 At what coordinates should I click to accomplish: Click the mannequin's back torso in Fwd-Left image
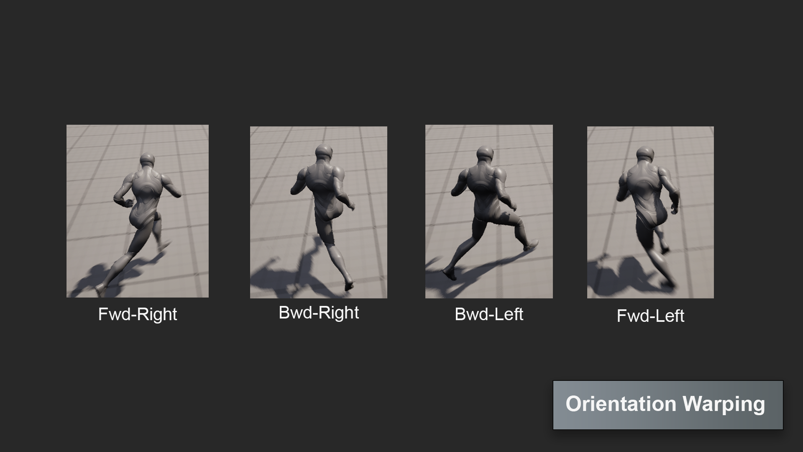click(645, 188)
